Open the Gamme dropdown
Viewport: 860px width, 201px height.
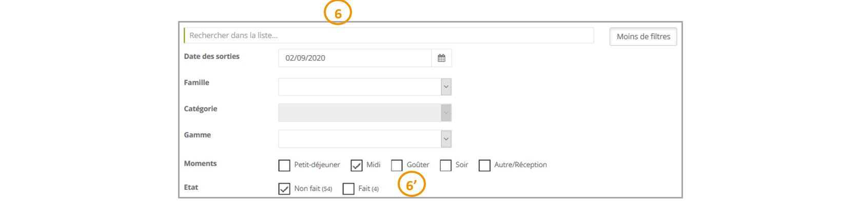(365, 139)
